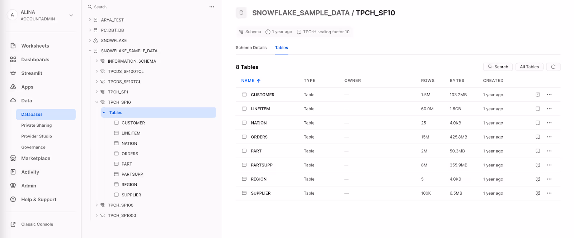574x238 pixels.
Task: Open more options for SUPPLIER table row
Action: [x=549, y=193]
